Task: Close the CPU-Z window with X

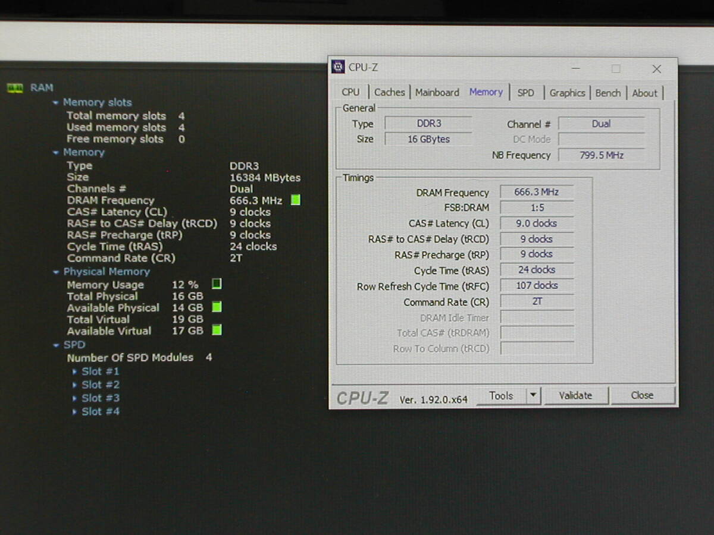Action: [x=657, y=69]
